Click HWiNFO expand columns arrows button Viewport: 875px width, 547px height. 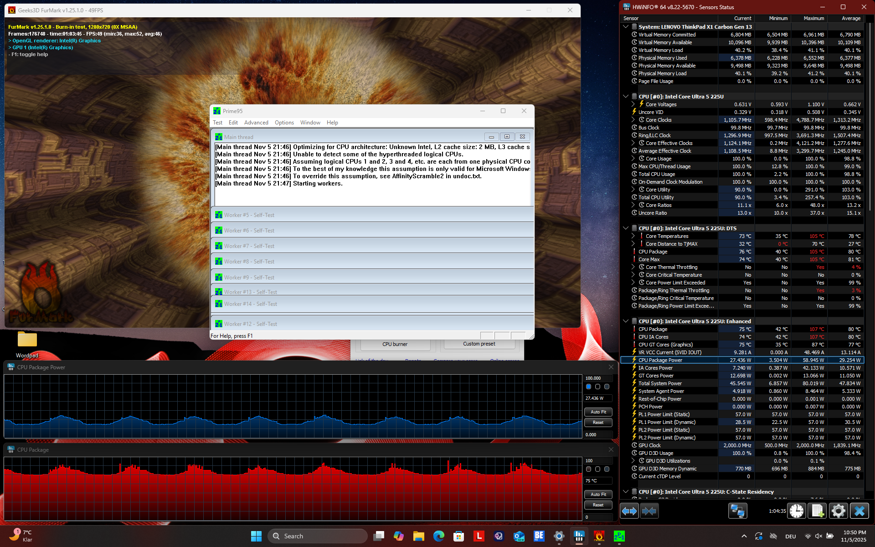pyautogui.click(x=629, y=511)
